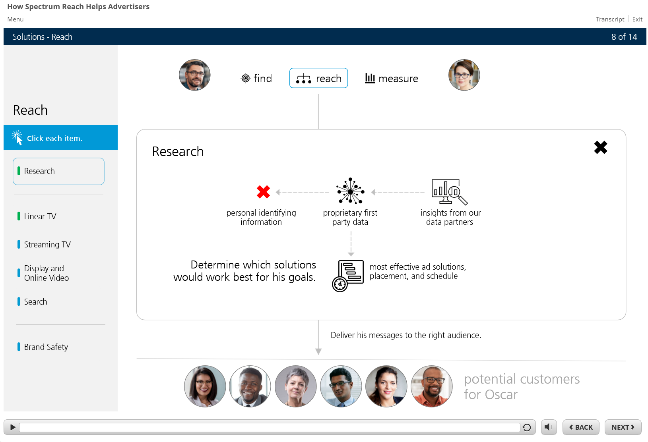Open the Menu link
Image resolution: width=648 pixels, height=442 pixels.
[16, 19]
